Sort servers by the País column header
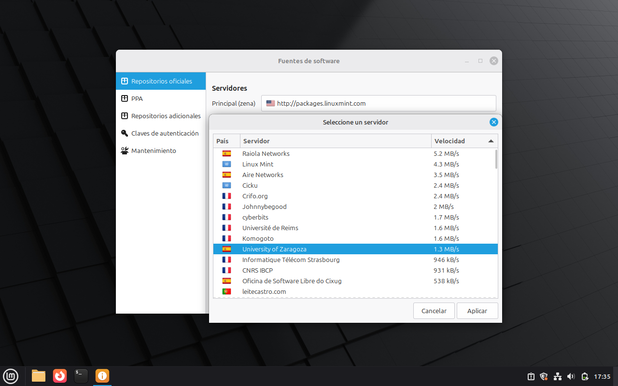Image resolution: width=618 pixels, height=386 pixels. 226,141
